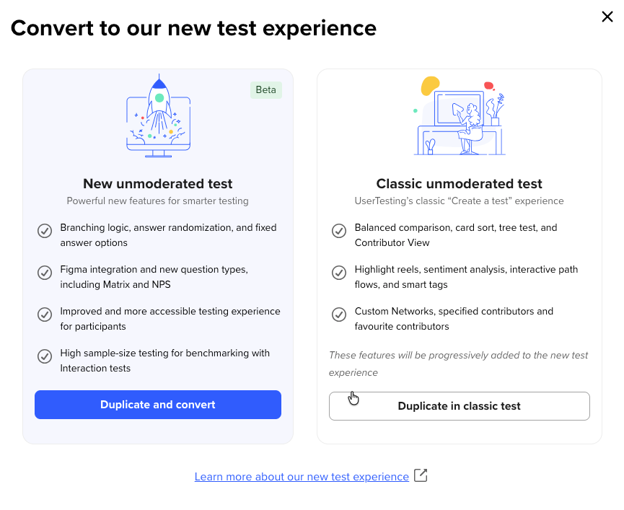This screenshot has width=624, height=510.
Task: Click checkmark beside Custom Networks feature
Action: pyautogui.click(x=339, y=315)
